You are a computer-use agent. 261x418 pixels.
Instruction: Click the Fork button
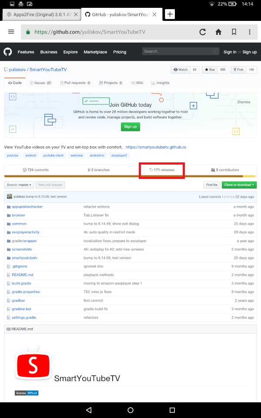[238, 70]
